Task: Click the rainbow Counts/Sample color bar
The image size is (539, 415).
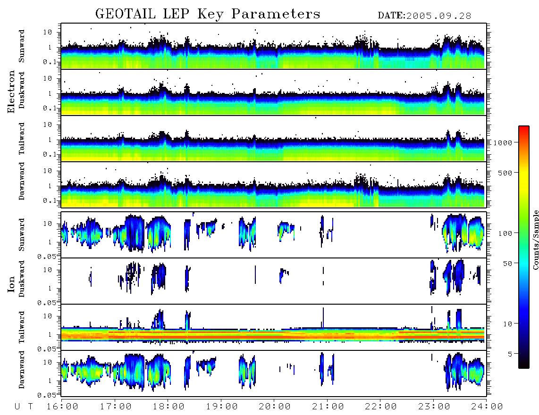Action: pyautogui.click(x=523, y=247)
